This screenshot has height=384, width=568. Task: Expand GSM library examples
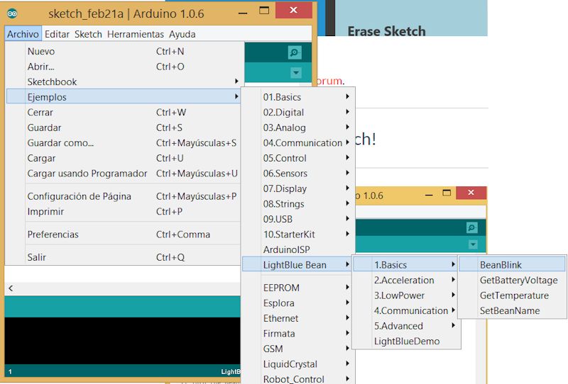point(298,349)
